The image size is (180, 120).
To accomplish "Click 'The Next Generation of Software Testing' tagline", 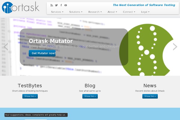I will pos(144,5).
